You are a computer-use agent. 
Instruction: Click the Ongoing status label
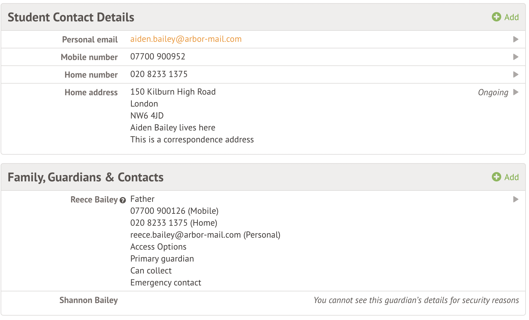click(x=493, y=92)
